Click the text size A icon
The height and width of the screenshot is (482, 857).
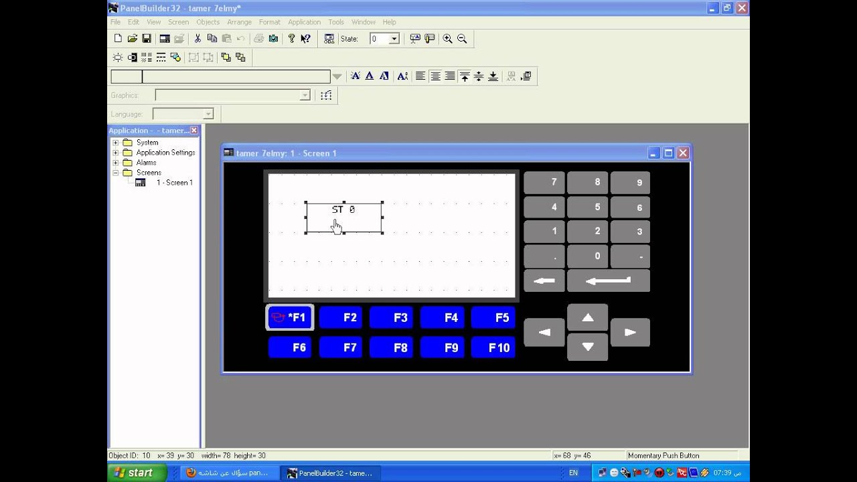point(402,76)
